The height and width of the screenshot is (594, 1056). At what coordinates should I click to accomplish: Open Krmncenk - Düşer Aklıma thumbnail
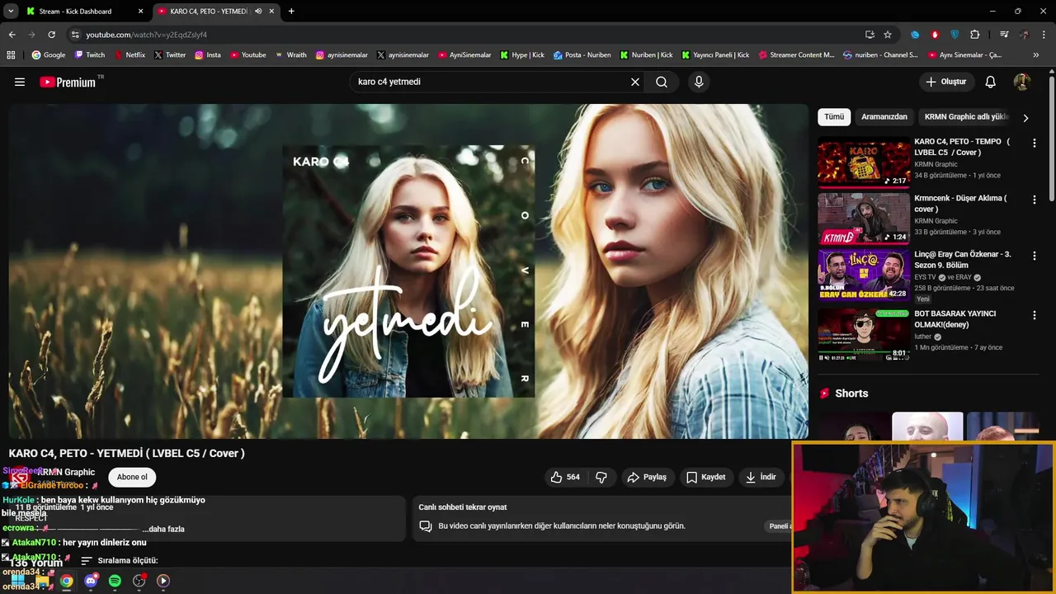864,219
